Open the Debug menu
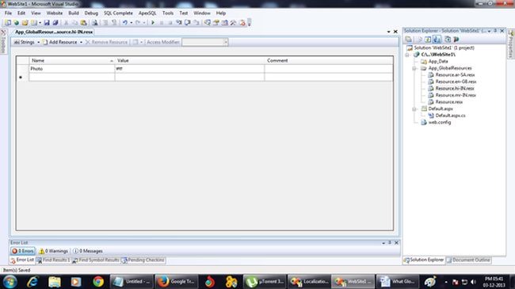 tap(91, 13)
